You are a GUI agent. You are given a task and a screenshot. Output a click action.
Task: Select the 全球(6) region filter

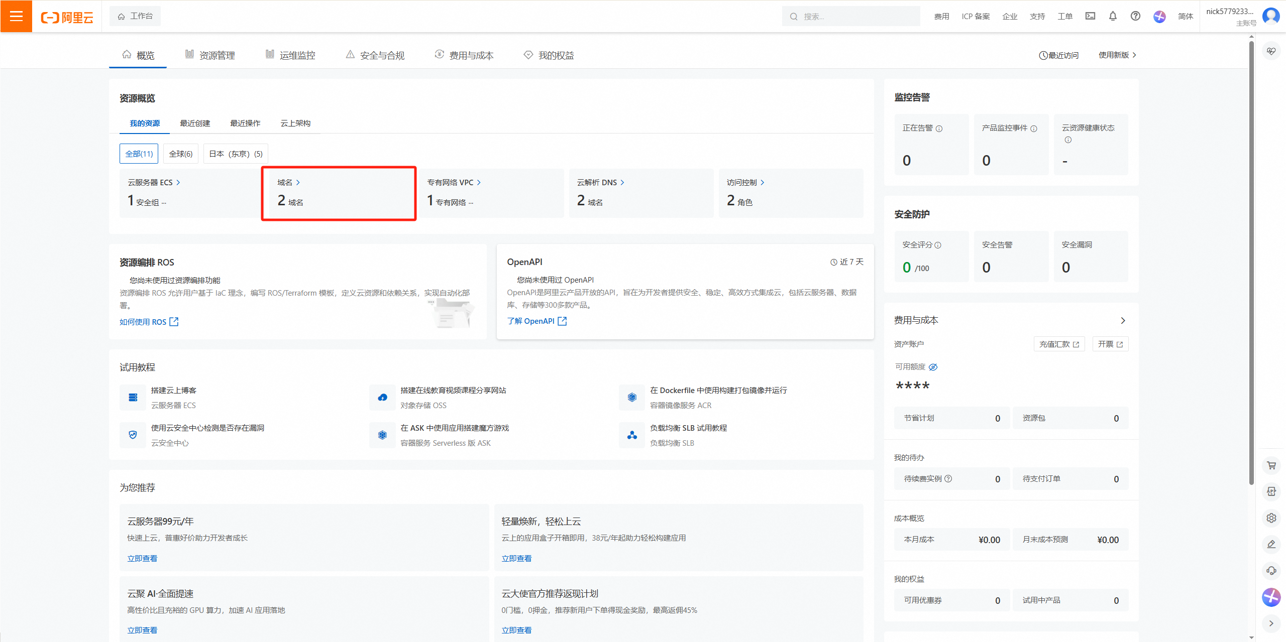tap(180, 154)
